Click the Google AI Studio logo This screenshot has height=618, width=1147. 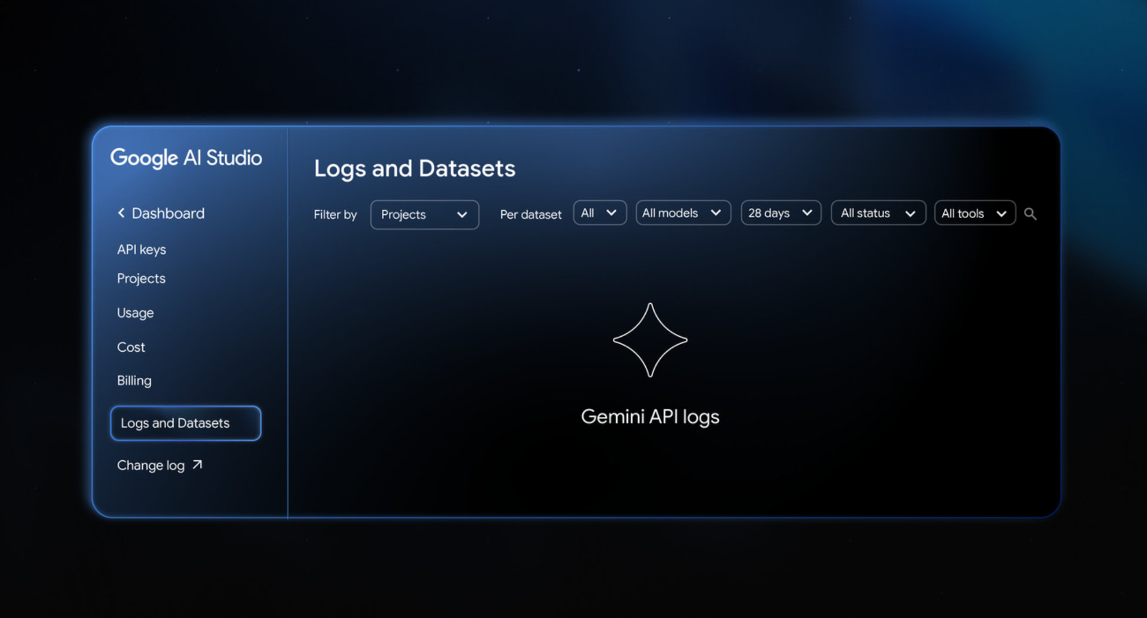tap(186, 158)
